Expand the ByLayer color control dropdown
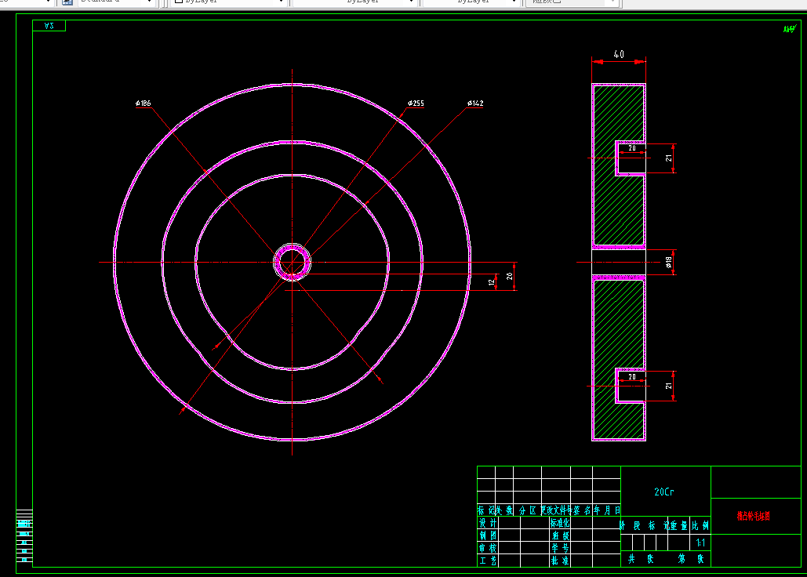 282,2
